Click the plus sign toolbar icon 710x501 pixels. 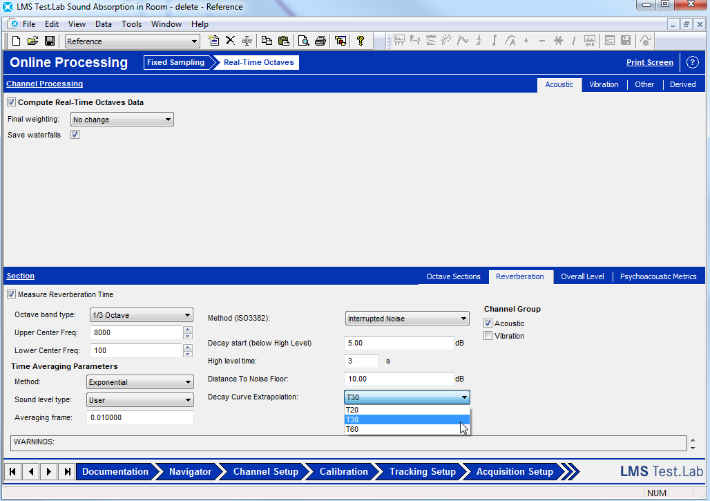(x=526, y=41)
